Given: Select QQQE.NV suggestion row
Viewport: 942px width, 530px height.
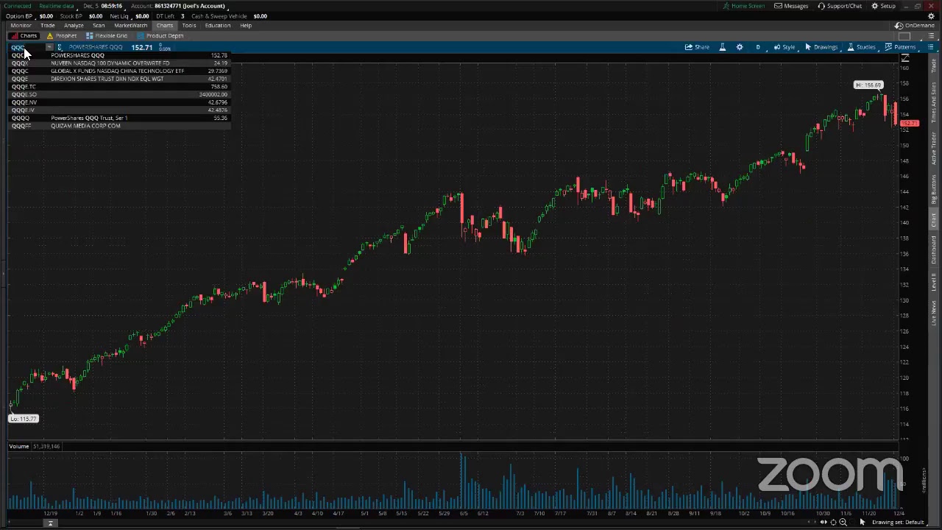Looking at the screenshot, I should [119, 102].
